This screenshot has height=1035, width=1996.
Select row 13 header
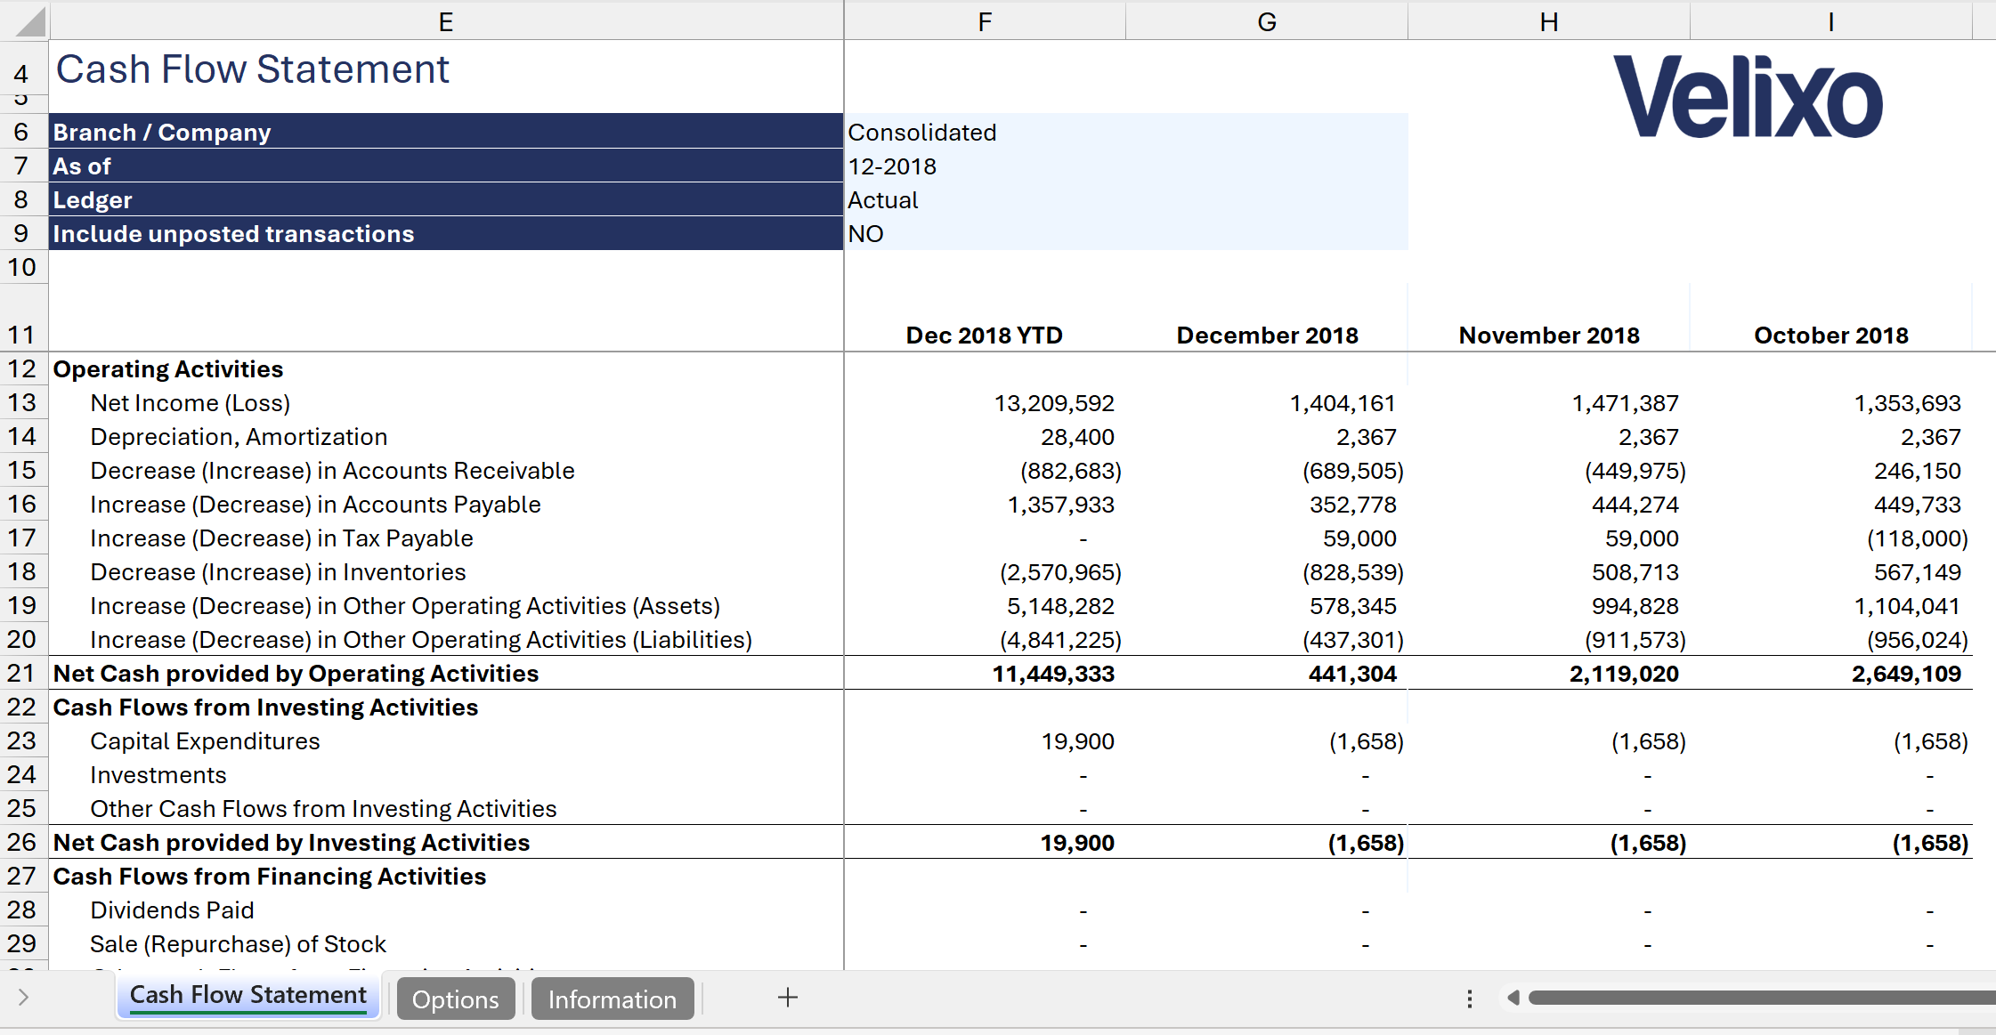[x=23, y=403]
